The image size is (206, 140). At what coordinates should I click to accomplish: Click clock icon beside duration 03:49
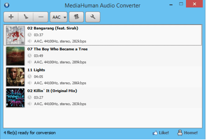(x=30, y=56)
